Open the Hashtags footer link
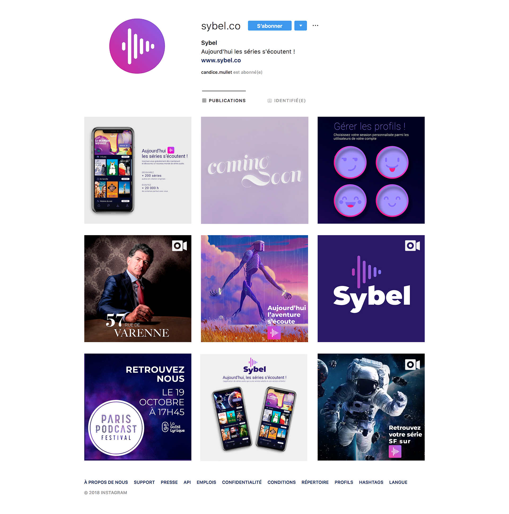Image resolution: width=509 pixels, height=514 pixels. point(371,482)
